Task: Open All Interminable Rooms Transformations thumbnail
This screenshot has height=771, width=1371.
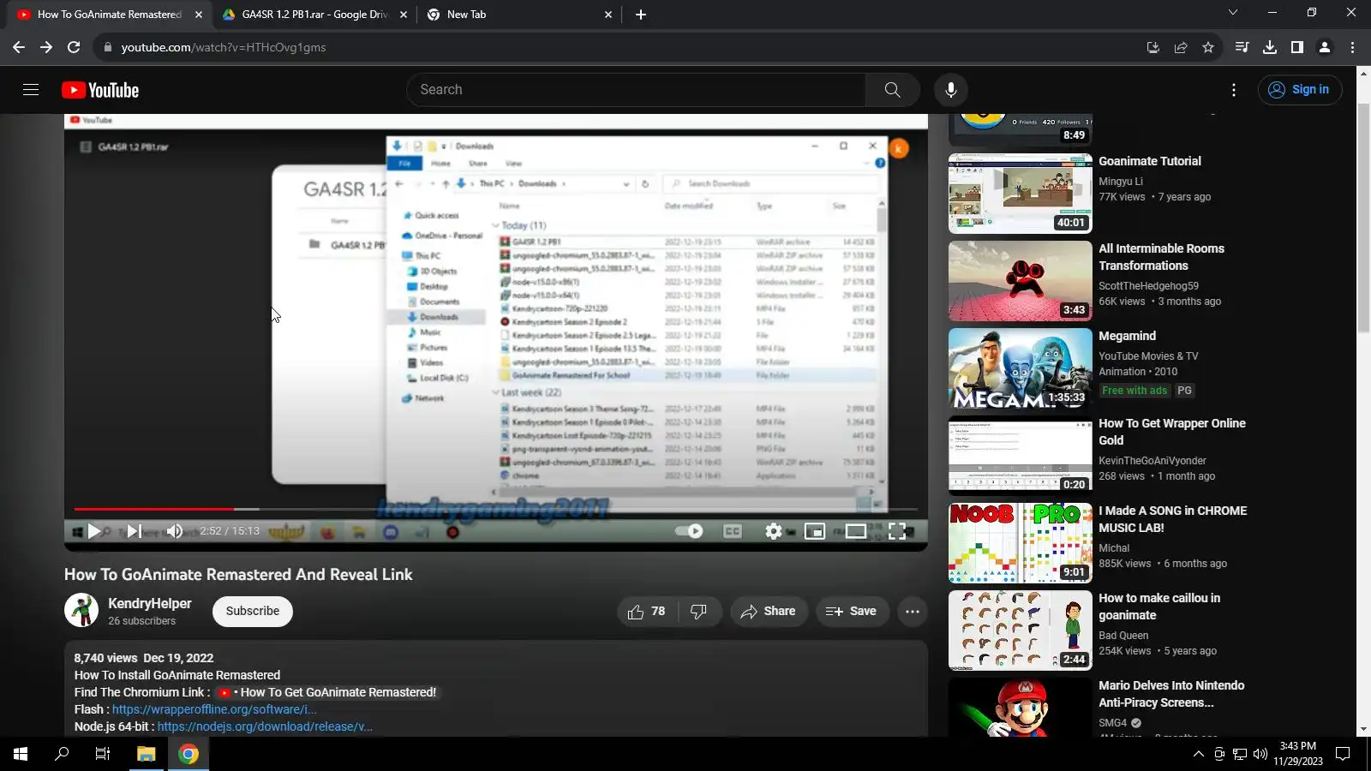Action: (x=1020, y=281)
